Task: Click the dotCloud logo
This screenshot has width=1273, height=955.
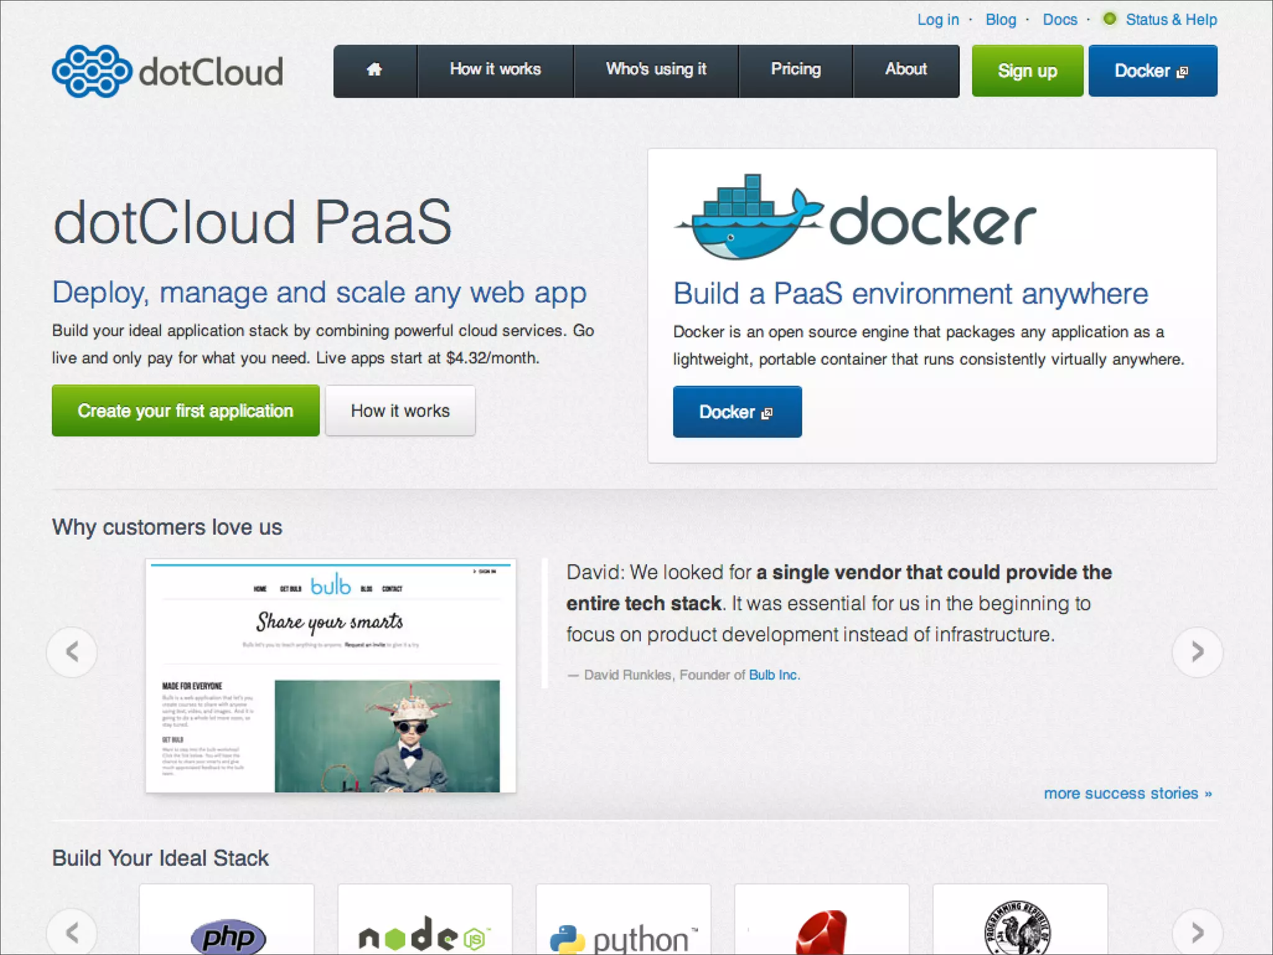Action: [168, 72]
